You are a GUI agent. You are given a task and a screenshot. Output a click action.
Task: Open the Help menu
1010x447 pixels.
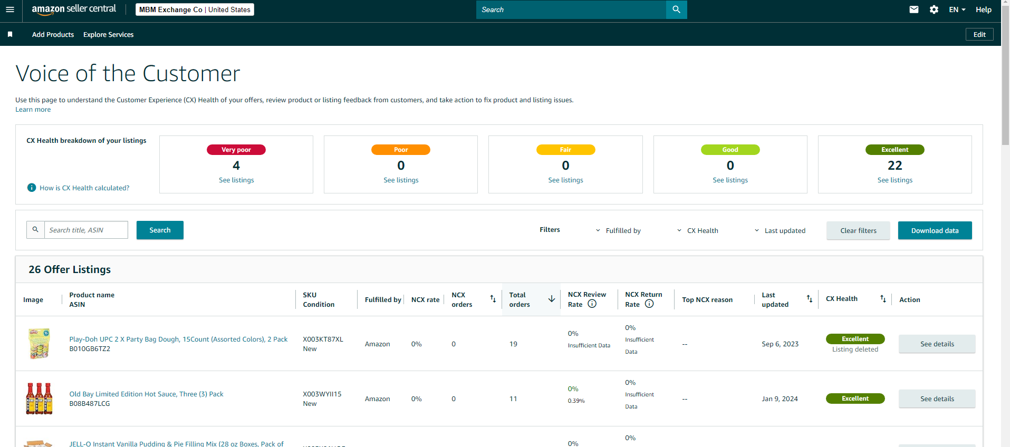click(x=984, y=9)
